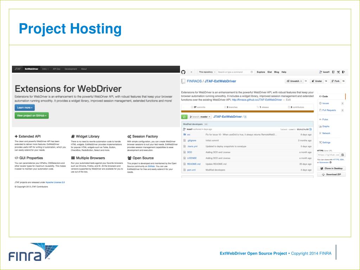Open the Intro dropdown in JTAF navbar
Image resolution: width=360 pixels, height=270 pixels.
coord(45,69)
